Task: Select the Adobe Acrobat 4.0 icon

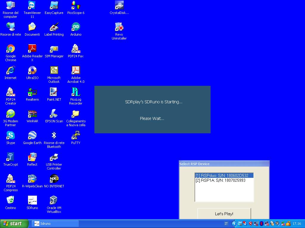Action: point(76,70)
